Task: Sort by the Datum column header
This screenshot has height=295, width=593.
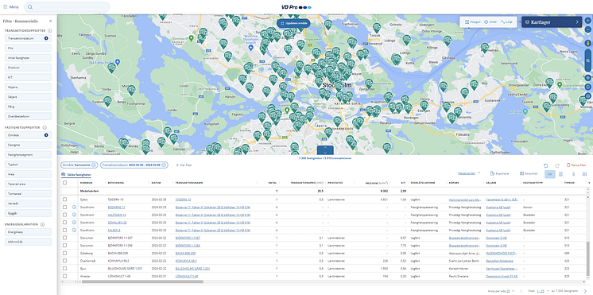Action: [156, 183]
